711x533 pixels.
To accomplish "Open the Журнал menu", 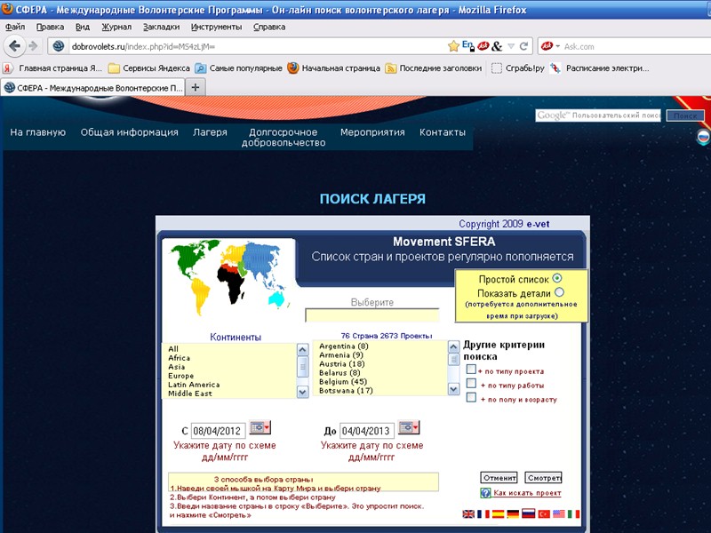I will 116,27.
